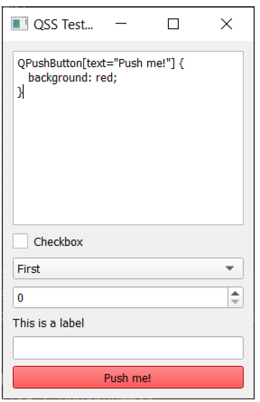Expand the "First" combo box

[128, 269]
